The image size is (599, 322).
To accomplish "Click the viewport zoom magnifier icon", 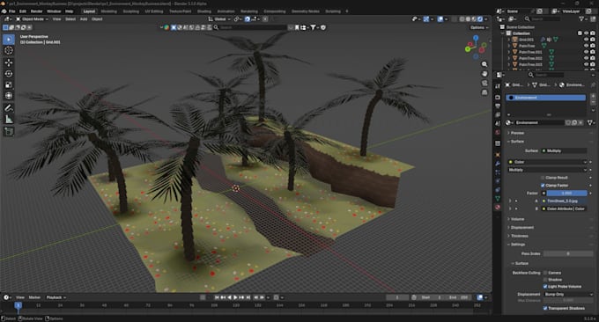I will coord(484,64).
